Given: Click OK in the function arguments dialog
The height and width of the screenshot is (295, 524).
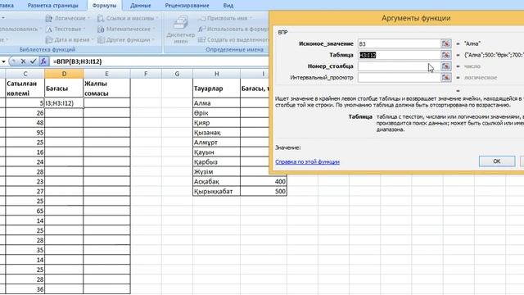Looking at the screenshot, I should (497, 161).
